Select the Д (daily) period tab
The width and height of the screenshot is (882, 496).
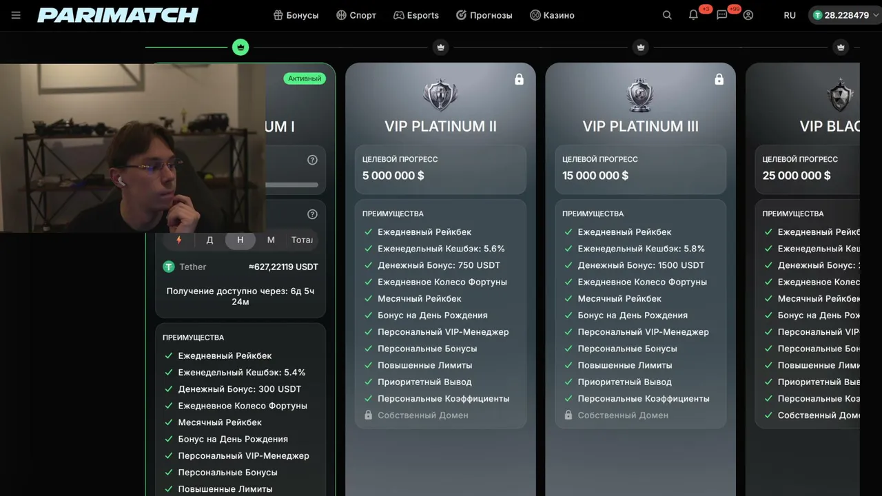tap(209, 240)
